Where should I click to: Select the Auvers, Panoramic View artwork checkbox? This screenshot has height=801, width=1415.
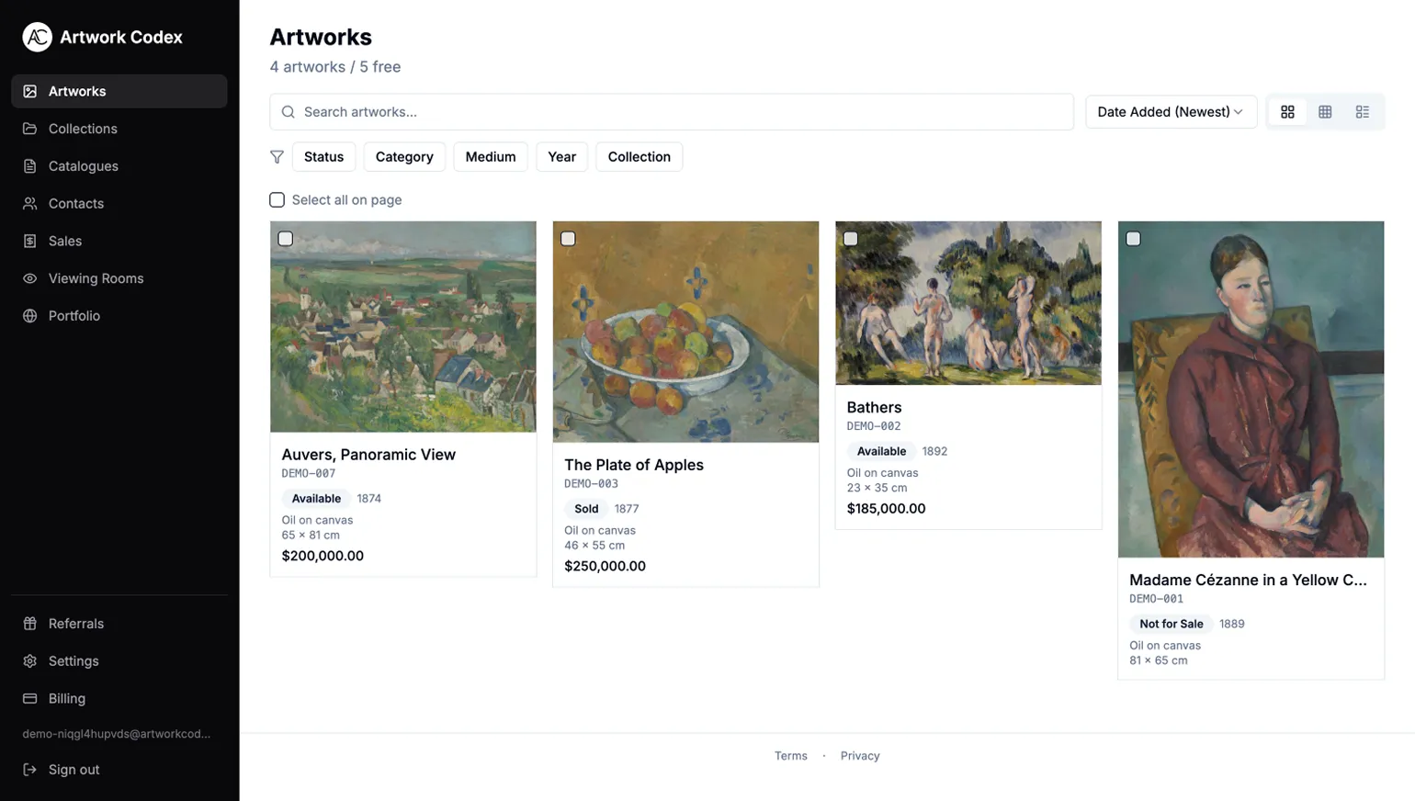click(x=286, y=239)
